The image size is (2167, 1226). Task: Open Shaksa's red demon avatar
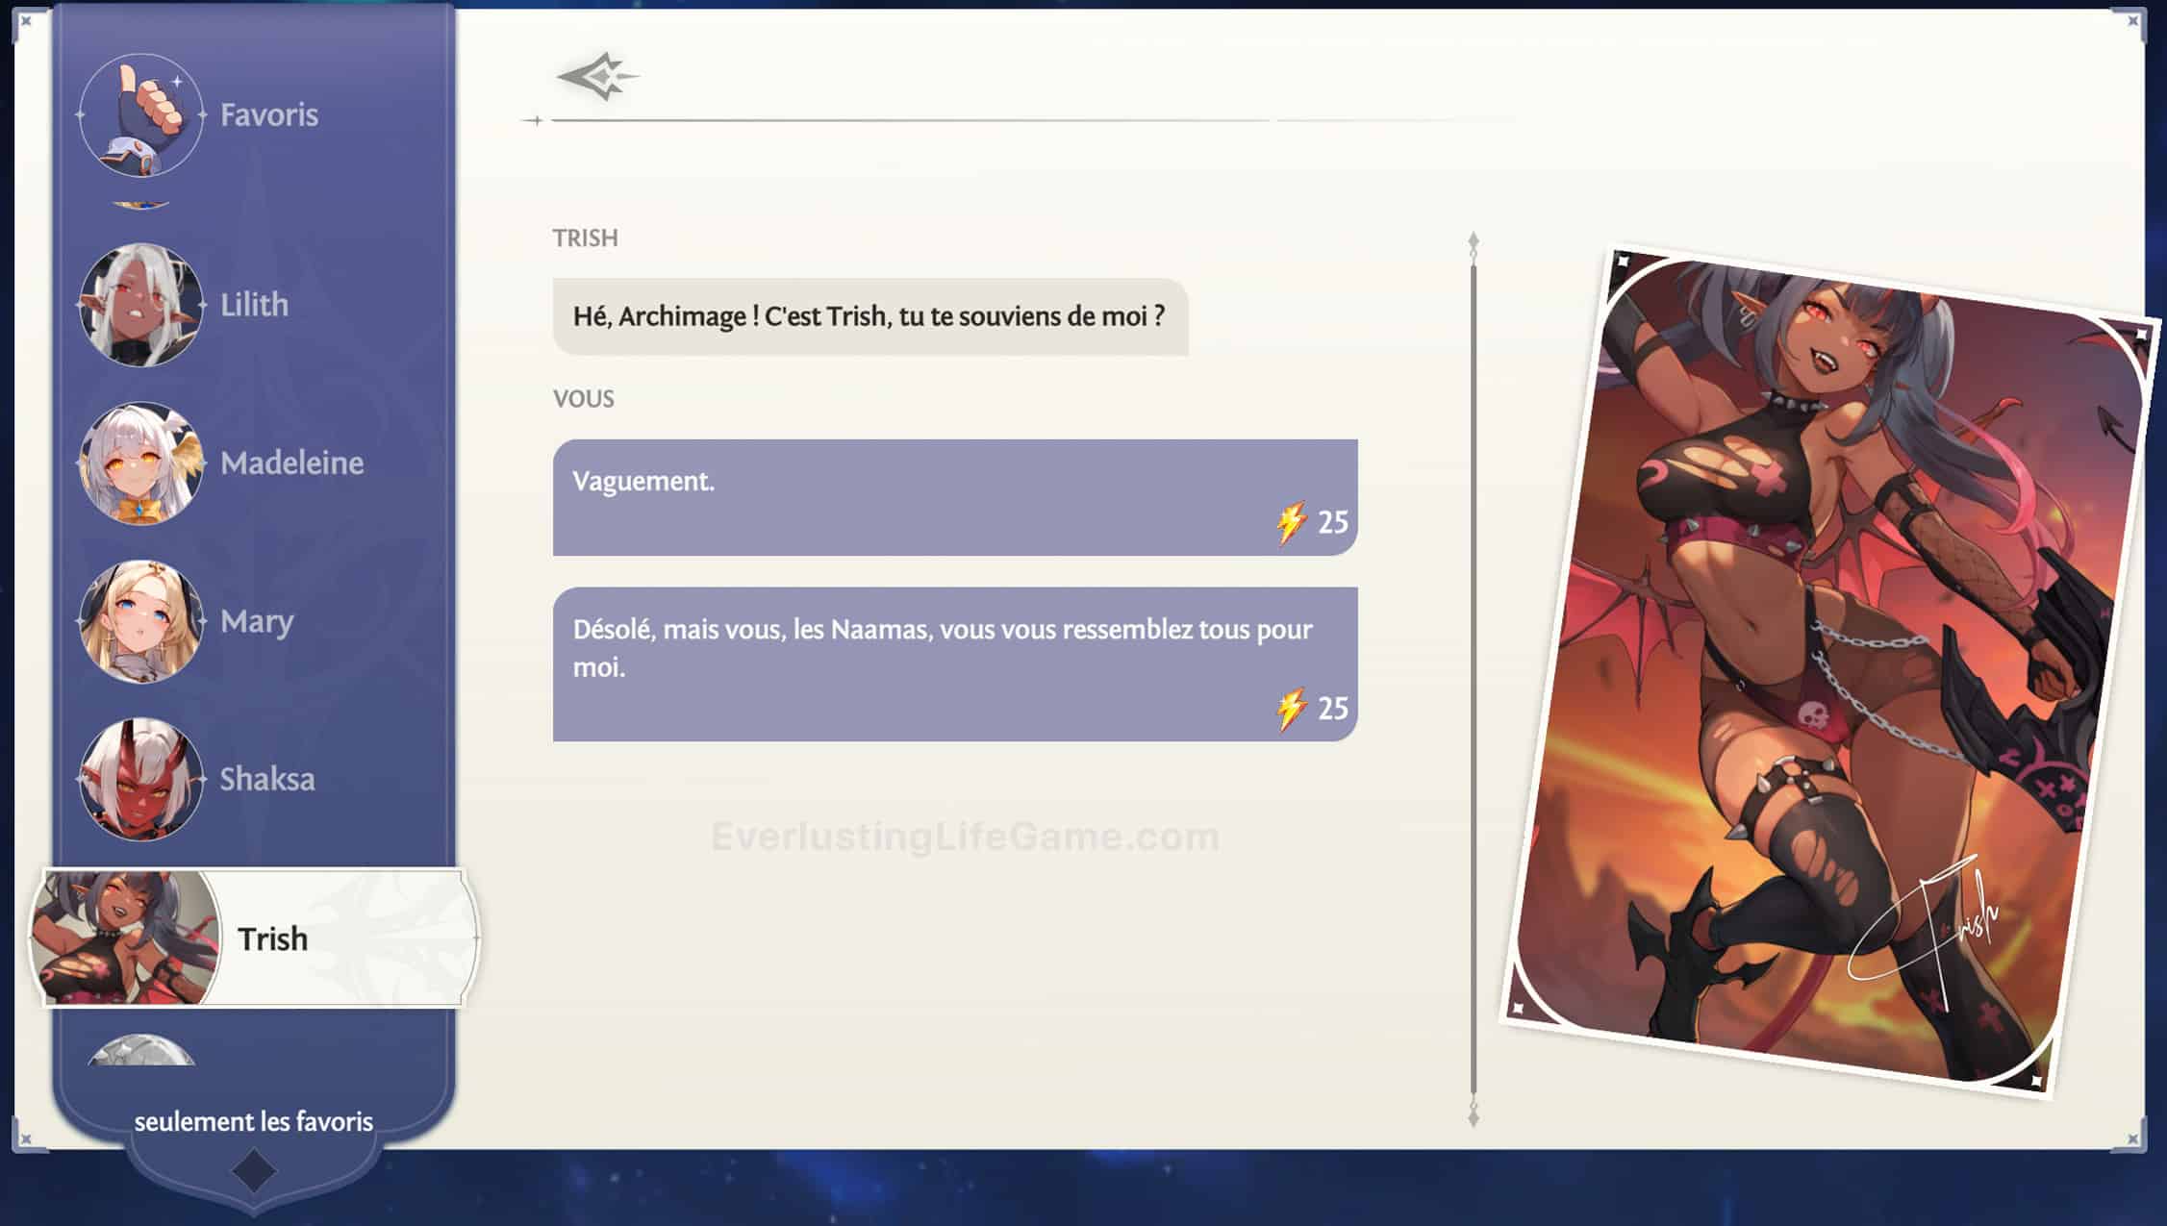(x=140, y=780)
